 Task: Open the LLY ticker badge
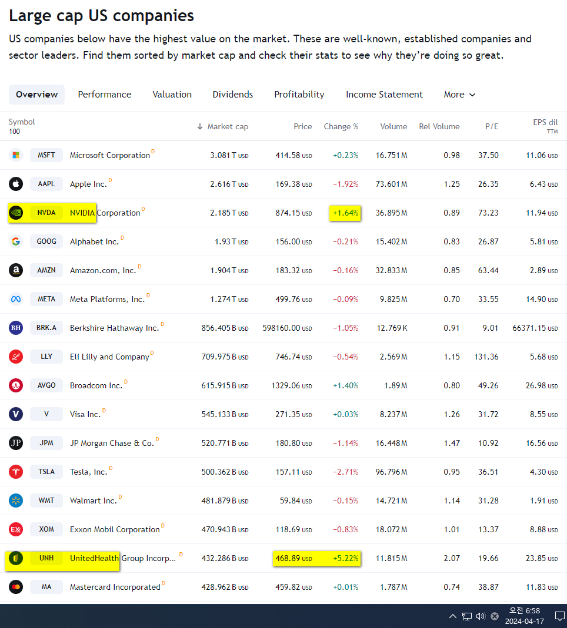click(46, 357)
